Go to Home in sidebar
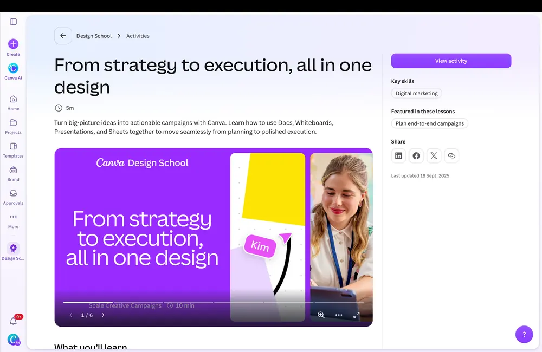The height and width of the screenshot is (352, 542). pos(13,103)
